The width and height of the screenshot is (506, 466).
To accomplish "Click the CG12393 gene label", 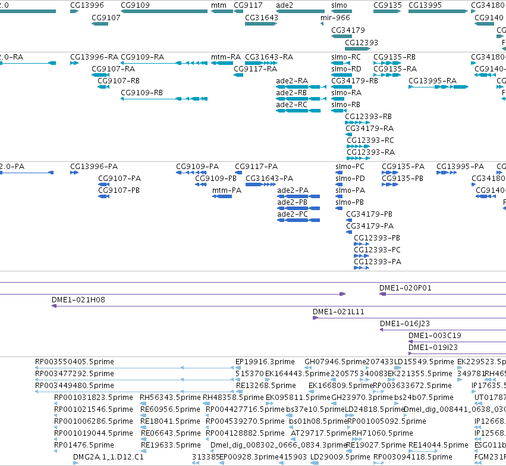I will point(362,43).
